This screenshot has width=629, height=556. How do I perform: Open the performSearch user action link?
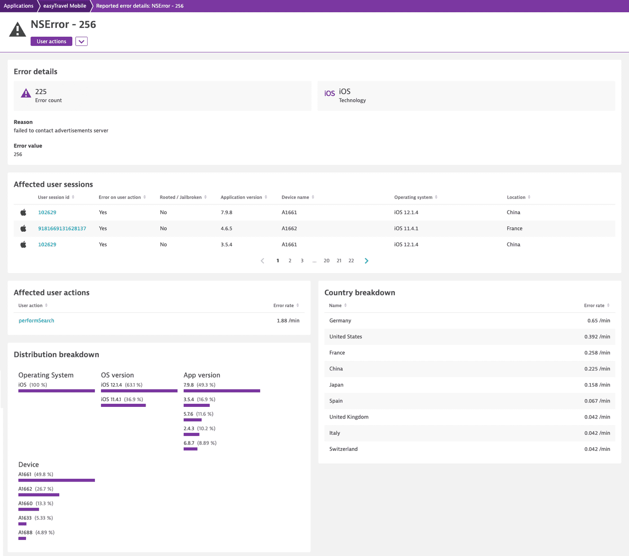pyautogui.click(x=36, y=320)
